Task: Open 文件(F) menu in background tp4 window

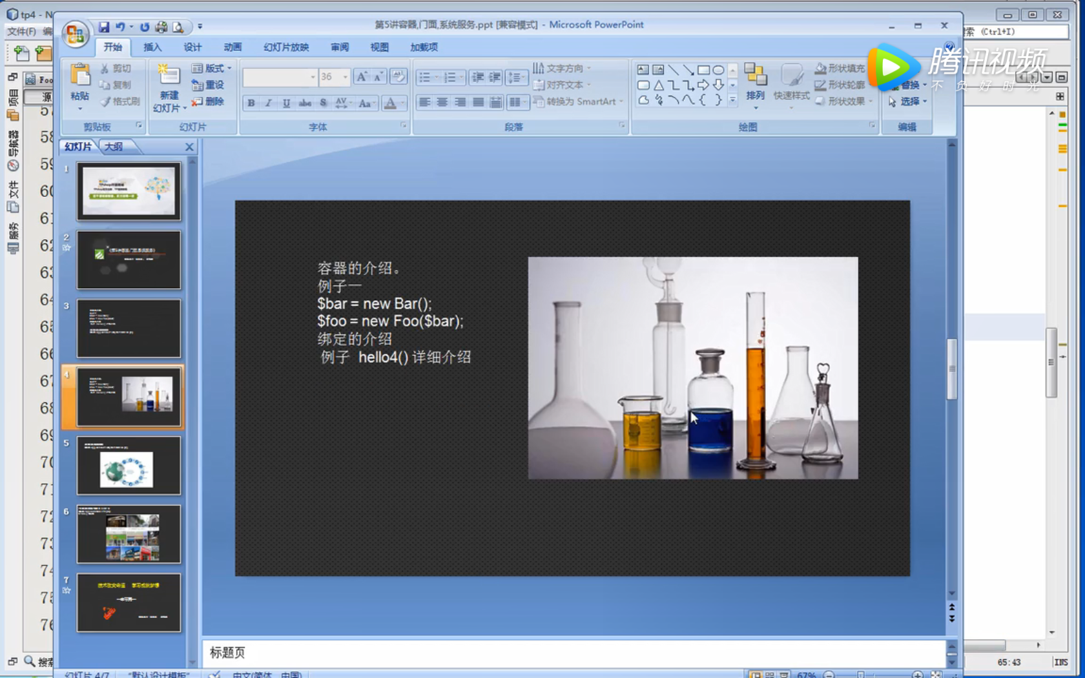Action: [x=21, y=31]
